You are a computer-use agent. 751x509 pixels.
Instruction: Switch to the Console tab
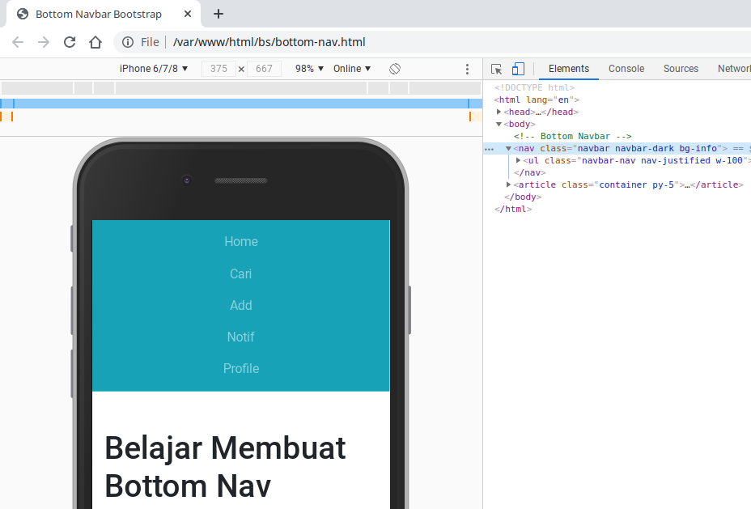coord(626,69)
